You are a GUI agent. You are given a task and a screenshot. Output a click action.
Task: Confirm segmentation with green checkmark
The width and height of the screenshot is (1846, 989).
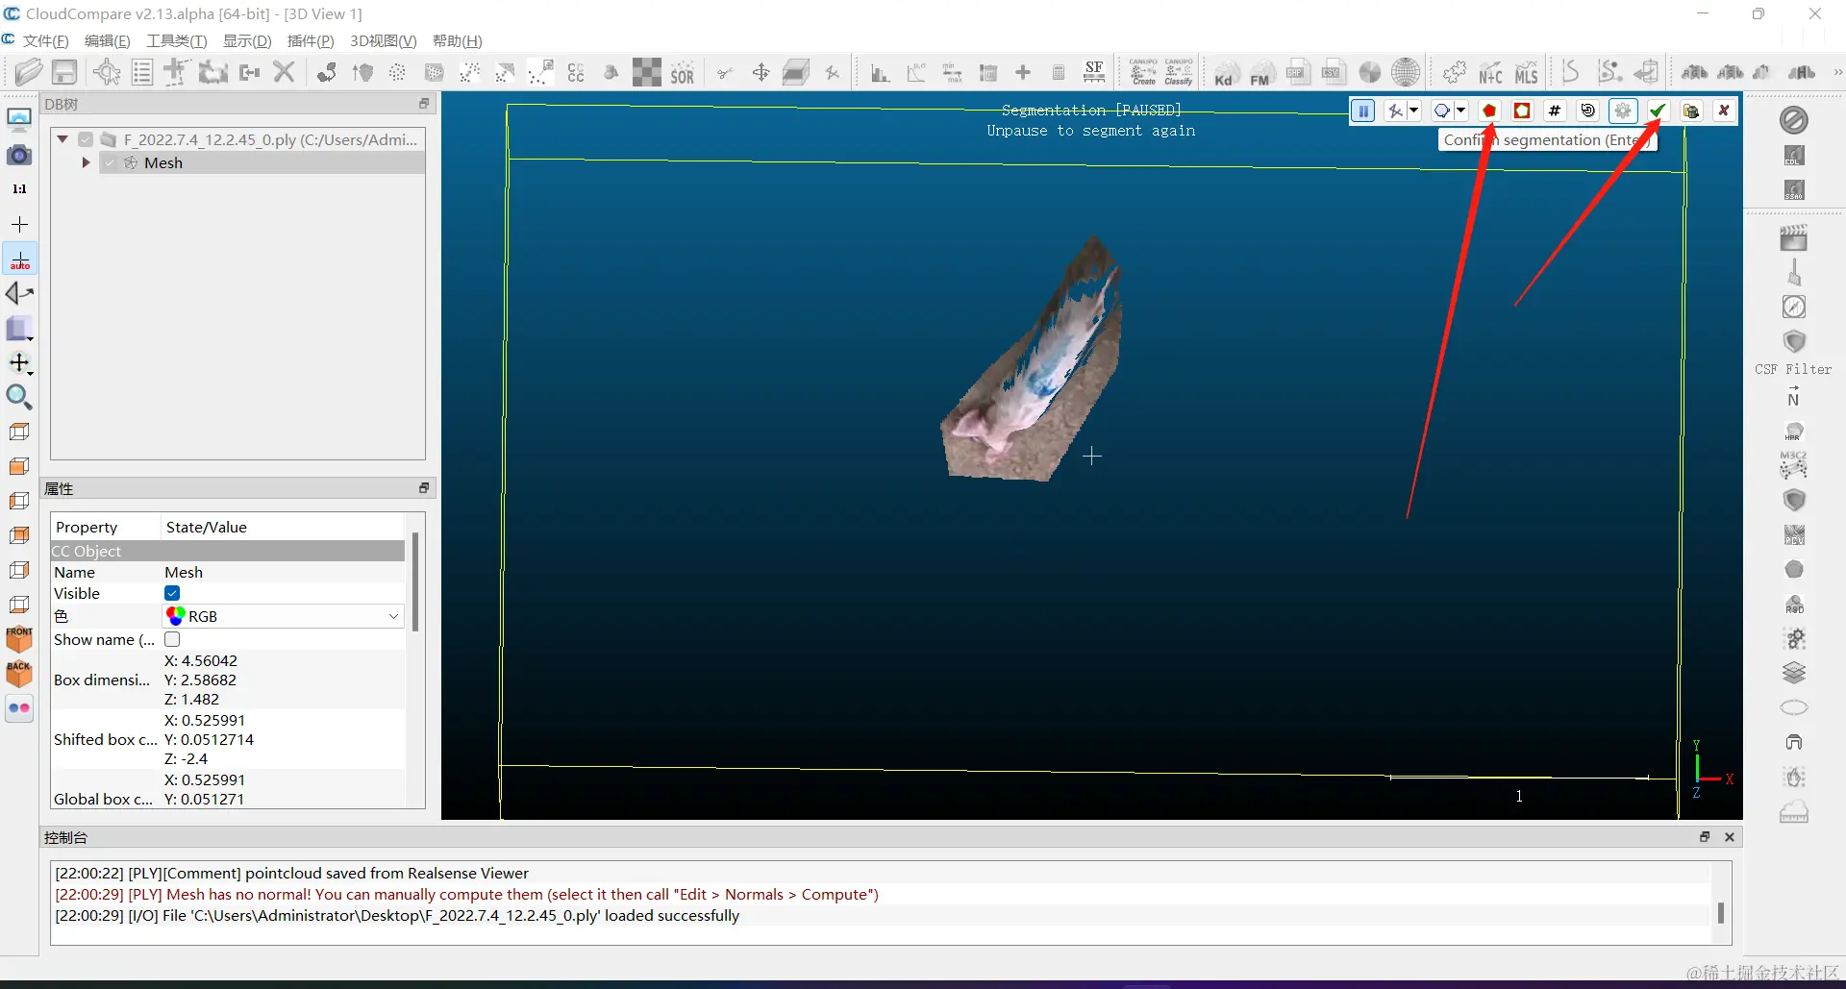click(1657, 111)
